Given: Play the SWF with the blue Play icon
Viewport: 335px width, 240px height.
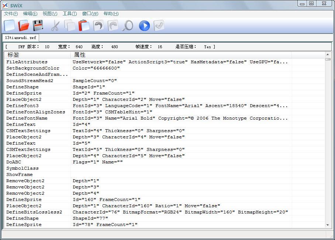Looking at the screenshot, I should point(144,25).
